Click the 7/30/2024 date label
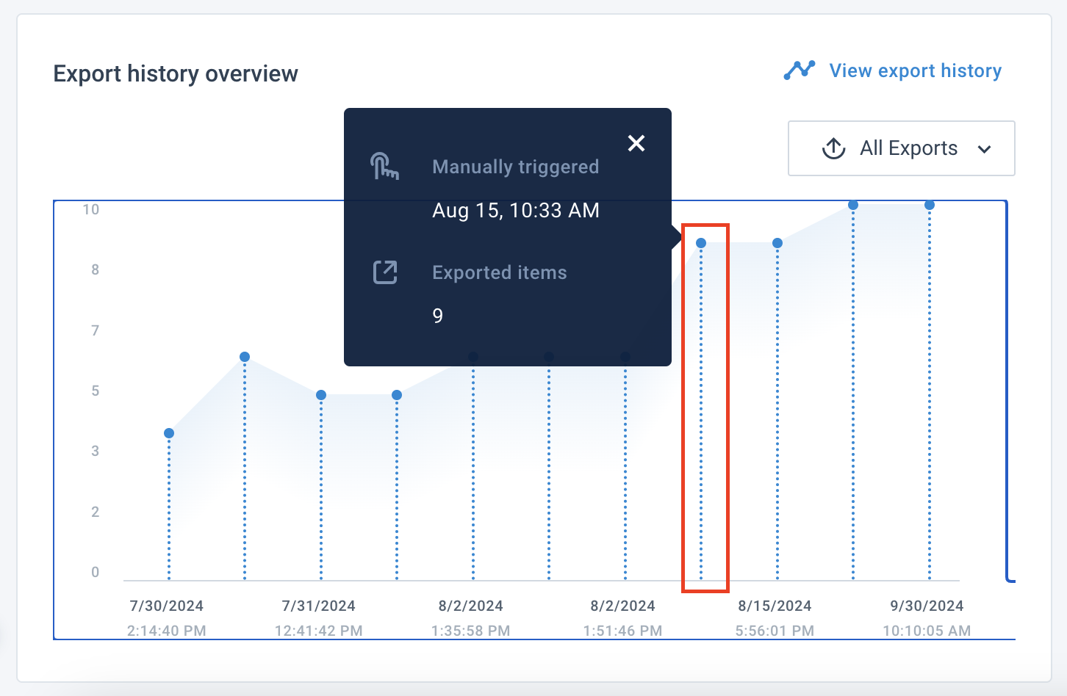Screen dimensions: 1067x696 point(167,606)
